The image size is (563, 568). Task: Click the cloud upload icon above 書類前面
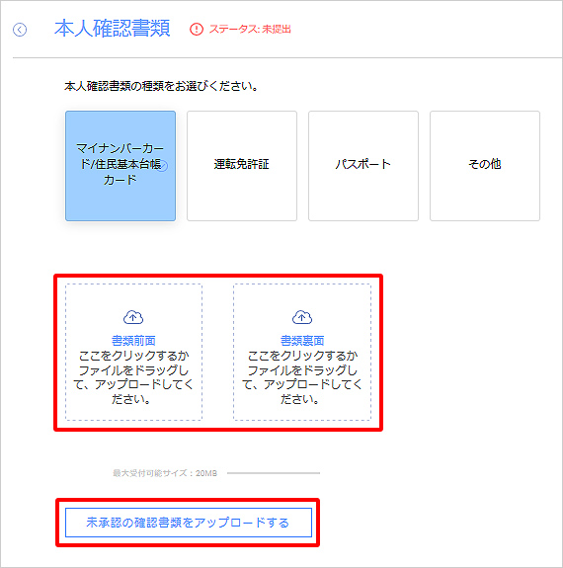[x=133, y=317]
